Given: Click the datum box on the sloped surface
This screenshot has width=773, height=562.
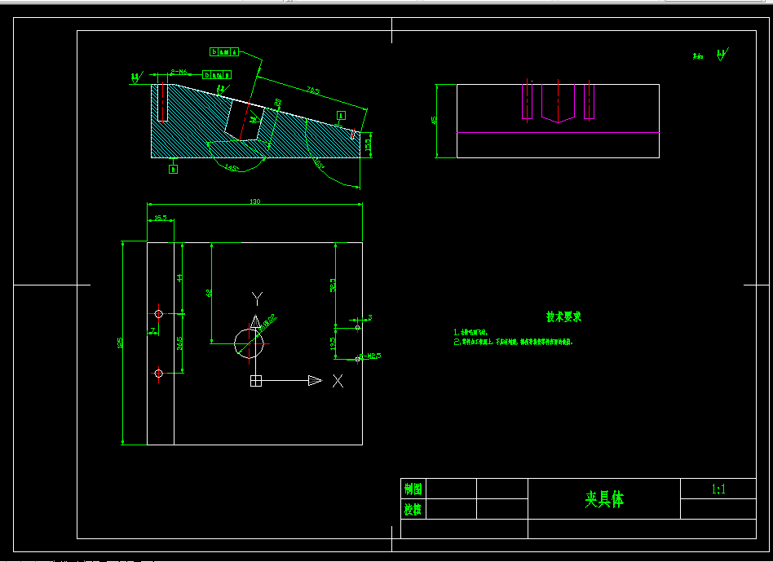Looking at the screenshot, I should pyautogui.click(x=341, y=115).
